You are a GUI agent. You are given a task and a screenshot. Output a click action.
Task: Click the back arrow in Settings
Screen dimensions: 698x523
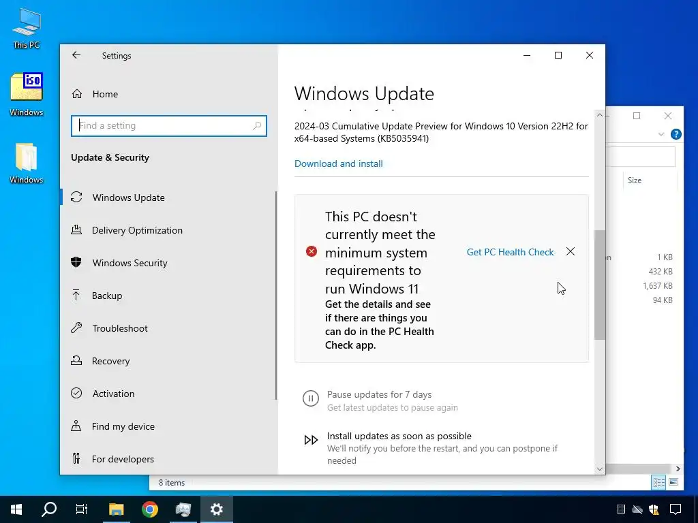(x=76, y=55)
